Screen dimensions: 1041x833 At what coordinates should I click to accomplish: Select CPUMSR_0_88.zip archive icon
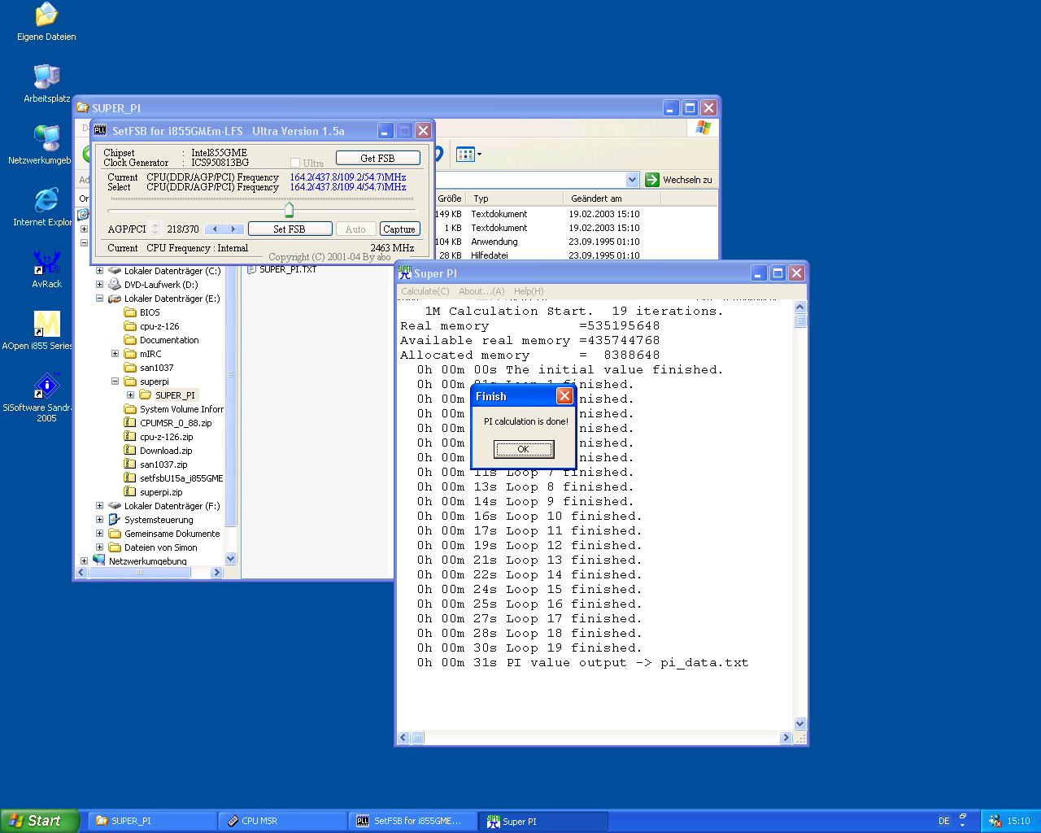click(130, 423)
